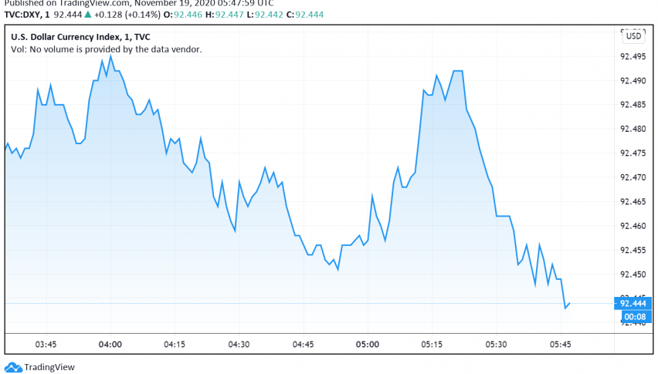Image resolution: width=658 pixels, height=374 pixels.
Task: Click the +0.128 (+0.14%) change value
Action: (127, 15)
